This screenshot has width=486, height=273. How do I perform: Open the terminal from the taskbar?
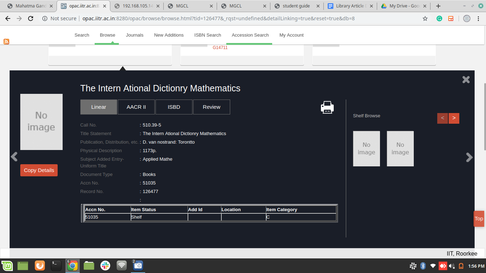pyautogui.click(x=56, y=265)
